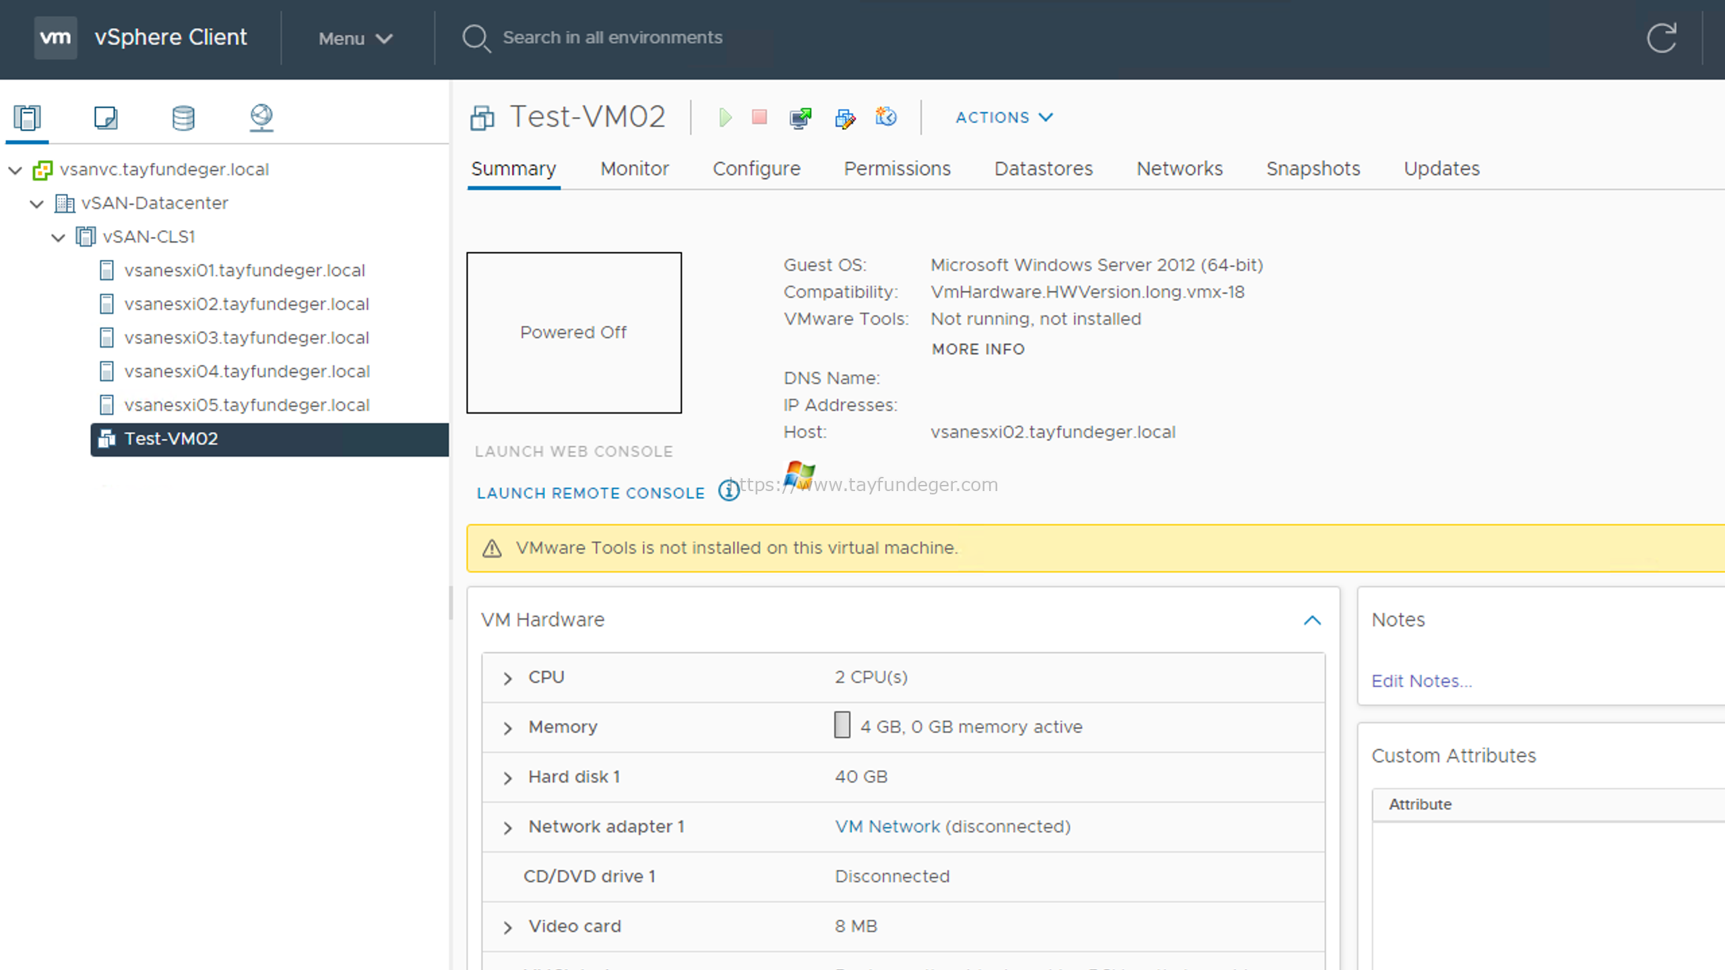The height and width of the screenshot is (970, 1725).
Task: Click the Edit Settings toolbar icon
Action: (x=844, y=119)
